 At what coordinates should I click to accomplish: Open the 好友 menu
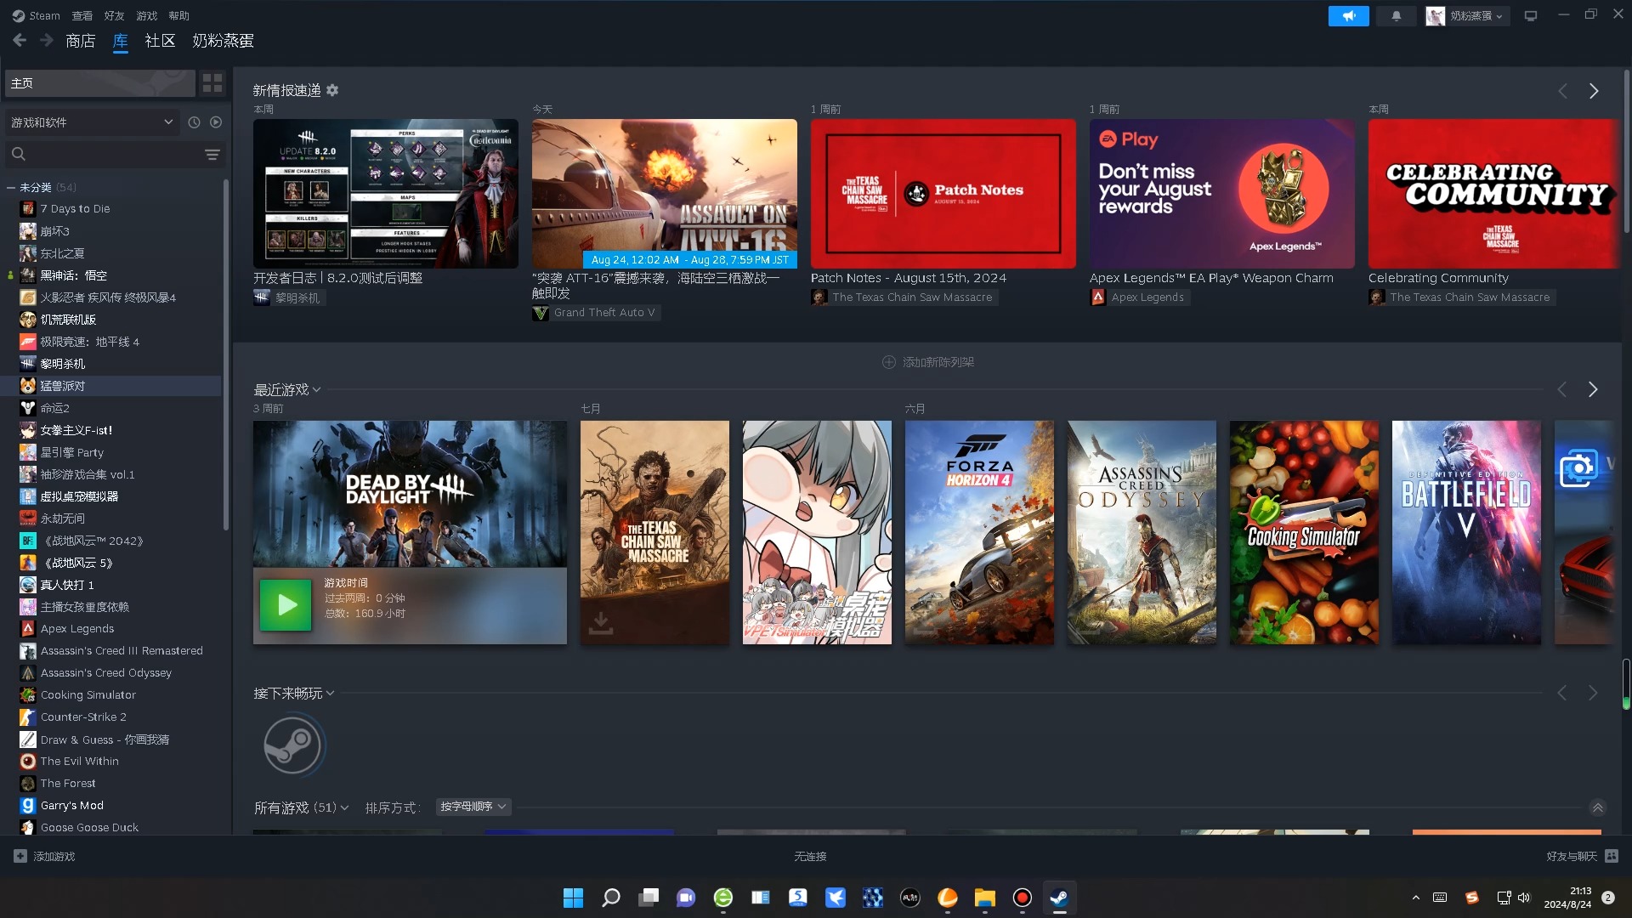tap(114, 15)
